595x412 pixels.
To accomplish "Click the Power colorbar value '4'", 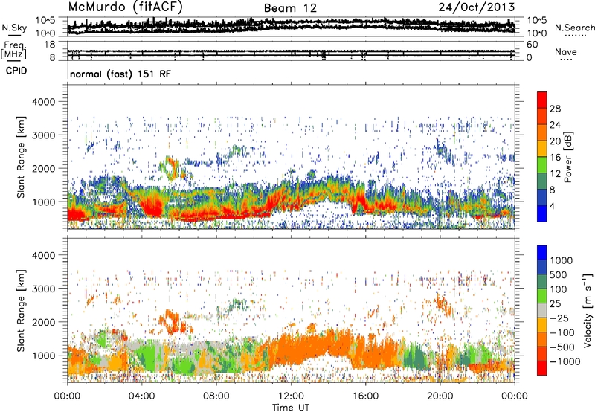I will [x=552, y=206].
